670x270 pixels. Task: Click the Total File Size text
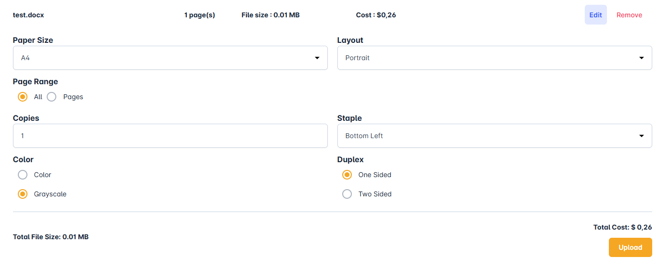click(x=51, y=237)
